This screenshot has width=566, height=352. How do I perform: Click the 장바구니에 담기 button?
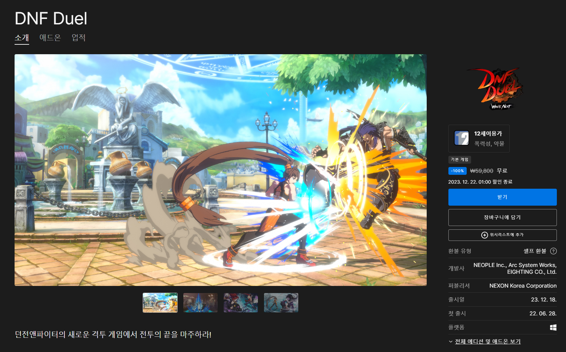[x=502, y=218]
